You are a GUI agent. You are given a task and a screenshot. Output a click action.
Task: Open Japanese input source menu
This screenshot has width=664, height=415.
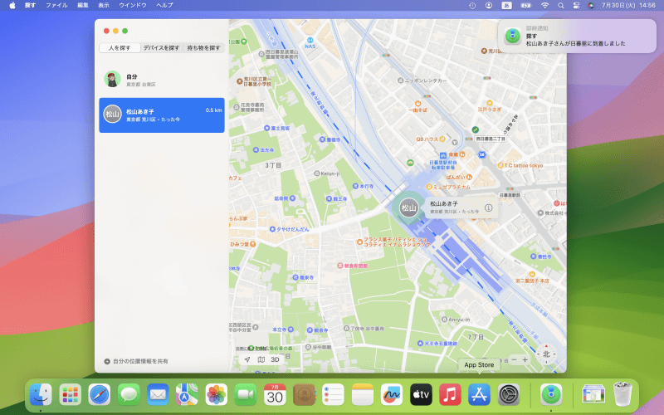click(506, 5)
